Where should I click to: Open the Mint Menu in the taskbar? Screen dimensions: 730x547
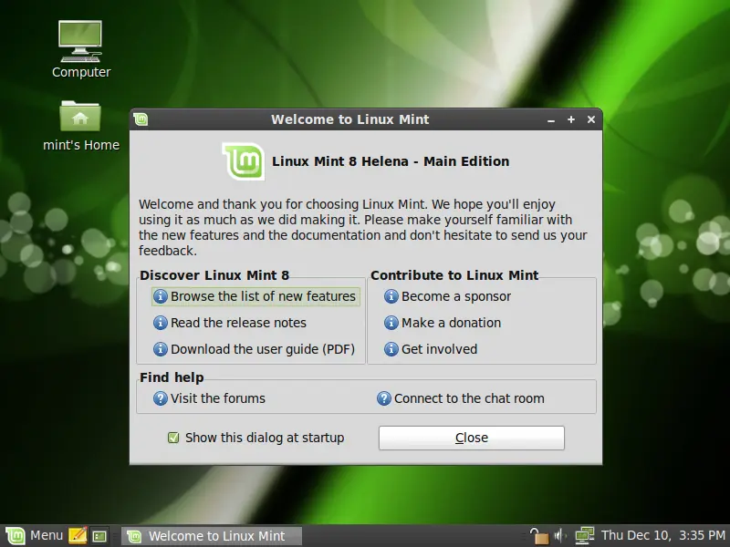[34, 535]
